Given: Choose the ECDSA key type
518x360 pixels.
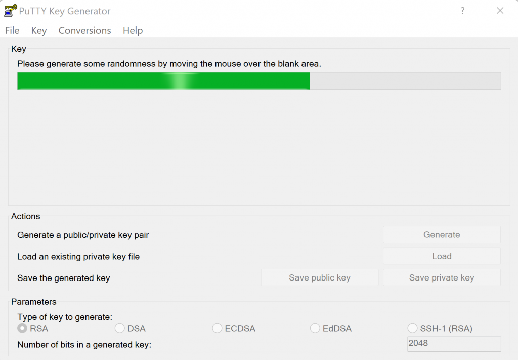Looking at the screenshot, I should 217,328.
